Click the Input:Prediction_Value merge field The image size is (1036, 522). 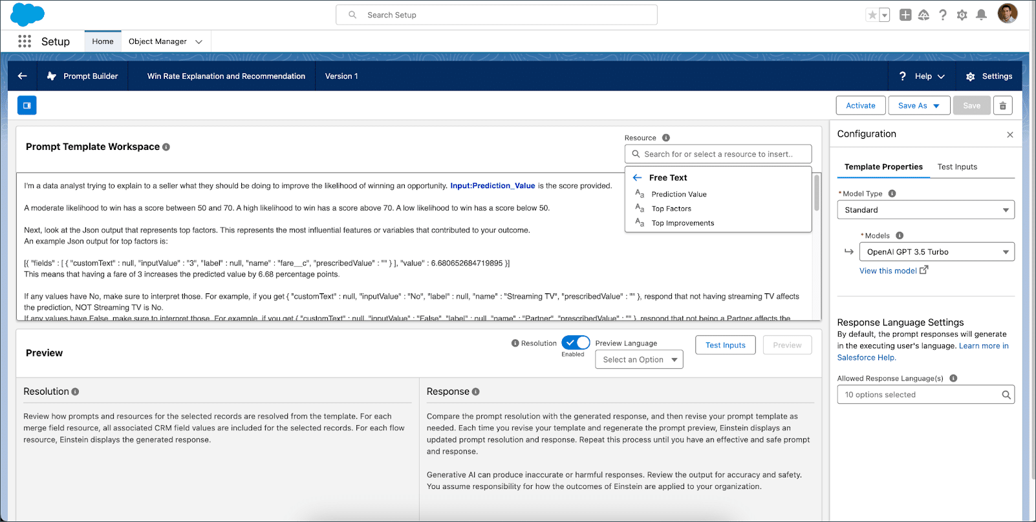click(492, 185)
